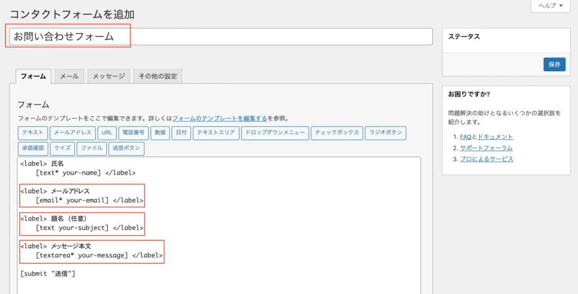Open the サポートフォーラム link
Image resolution: width=578 pixels, height=294 pixels.
click(x=486, y=148)
